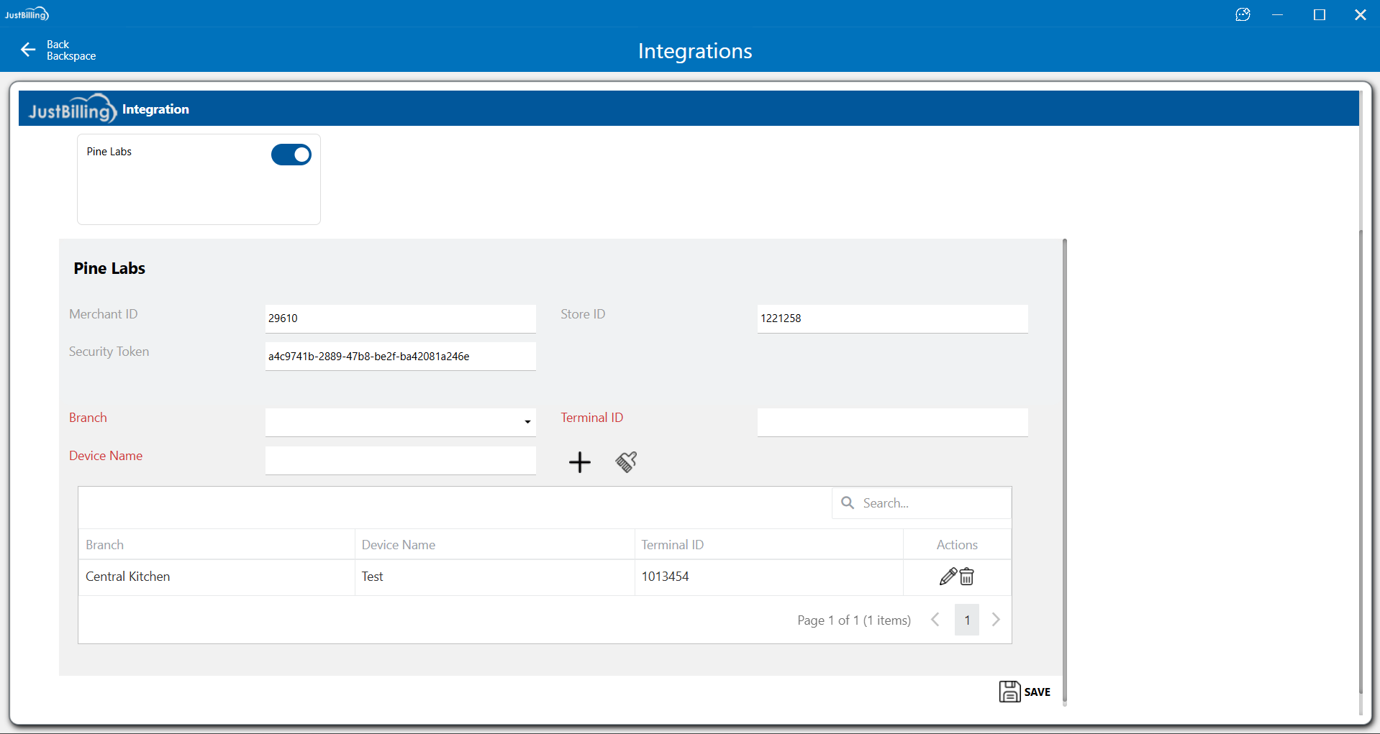Click the Merchant ID field
The image size is (1380, 734).
[400, 318]
